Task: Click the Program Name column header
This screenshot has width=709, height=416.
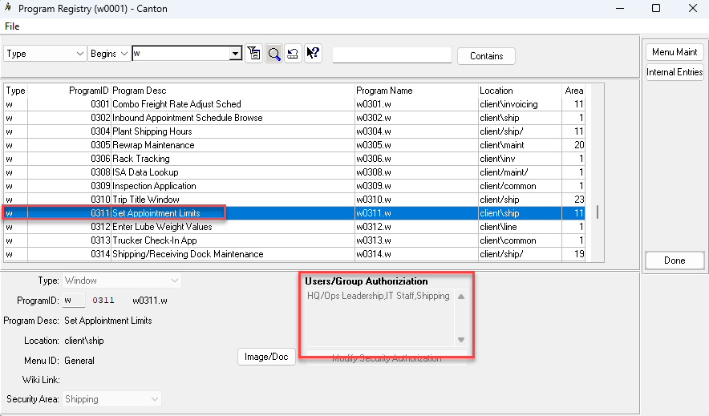Action: (x=416, y=91)
